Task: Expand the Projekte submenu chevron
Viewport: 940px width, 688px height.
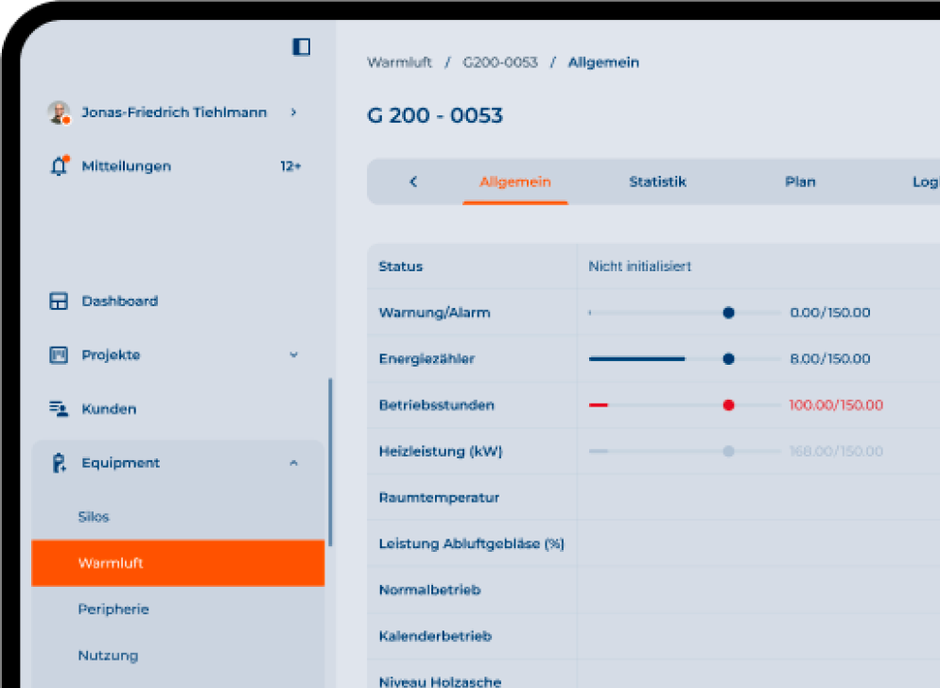Action: tap(293, 355)
